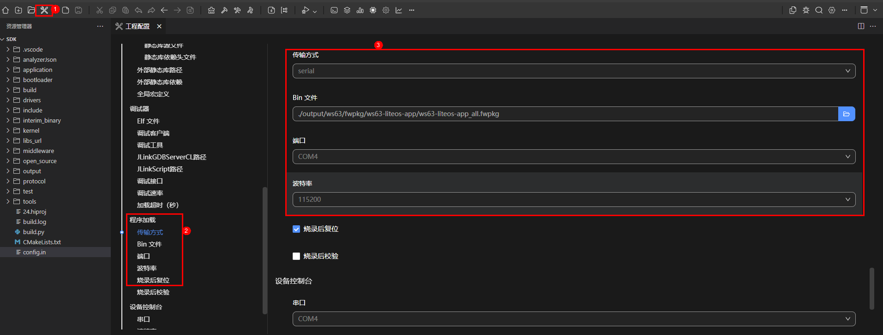Open 波特率 115200 dropdown
The image size is (883, 335).
point(574,200)
